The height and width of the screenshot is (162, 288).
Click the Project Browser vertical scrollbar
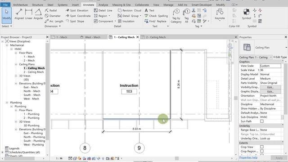(47, 92)
